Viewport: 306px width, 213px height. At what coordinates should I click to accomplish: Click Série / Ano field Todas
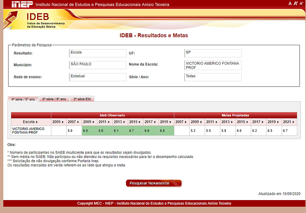click(213, 77)
